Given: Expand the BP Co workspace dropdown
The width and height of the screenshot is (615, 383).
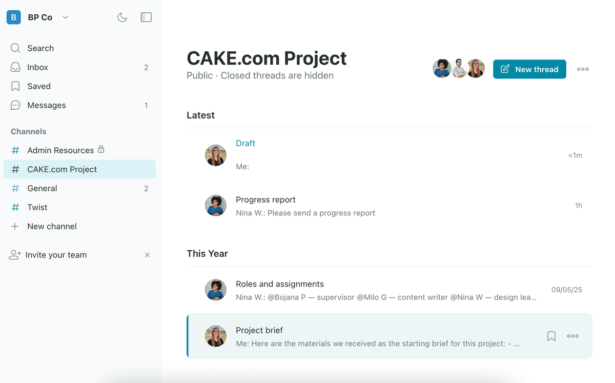Looking at the screenshot, I should tap(65, 17).
